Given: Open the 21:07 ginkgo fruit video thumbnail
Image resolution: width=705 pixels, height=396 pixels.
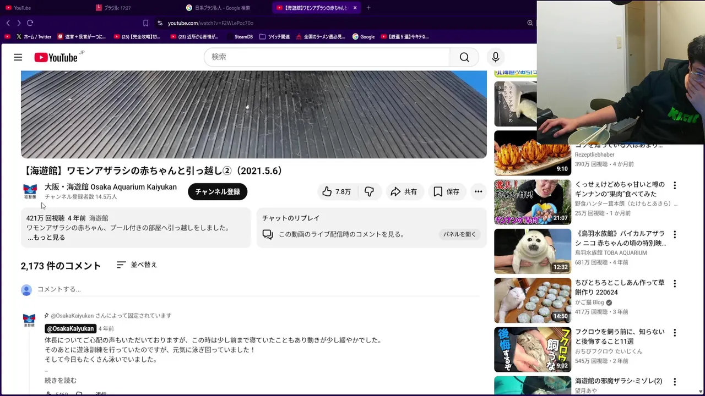Looking at the screenshot, I should [x=533, y=202].
